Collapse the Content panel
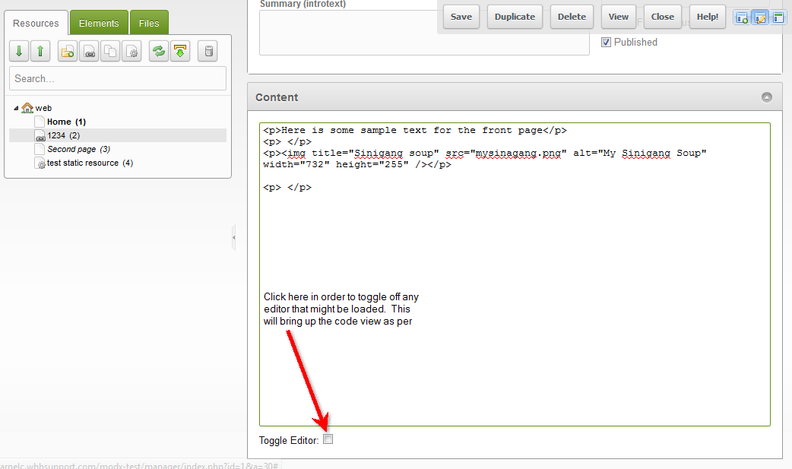The width and height of the screenshot is (792, 469). coord(767,97)
